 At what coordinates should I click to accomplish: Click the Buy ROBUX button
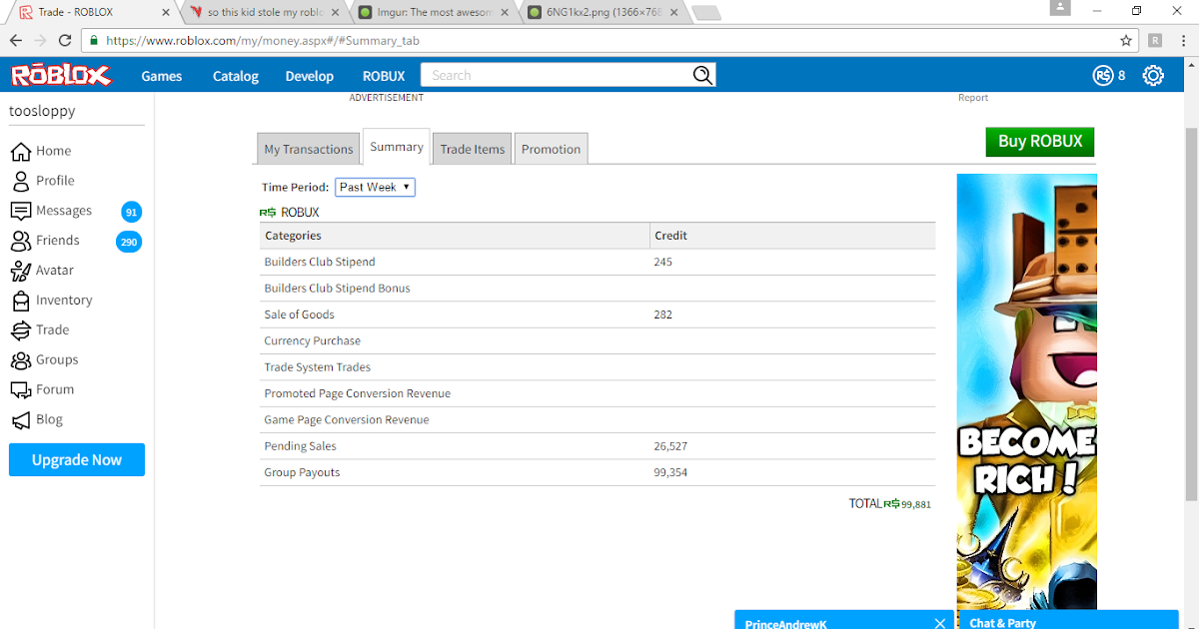pos(1040,142)
